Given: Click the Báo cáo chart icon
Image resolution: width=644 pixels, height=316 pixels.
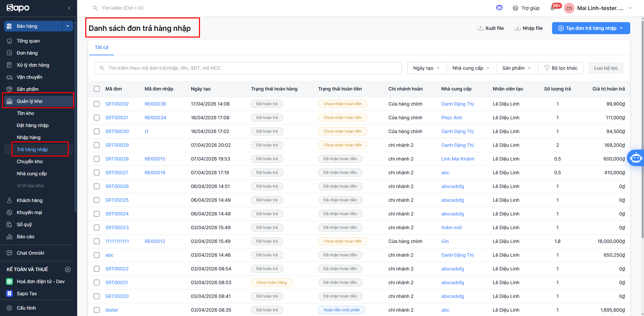Looking at the screenshot, I should [x=9, y=237].
